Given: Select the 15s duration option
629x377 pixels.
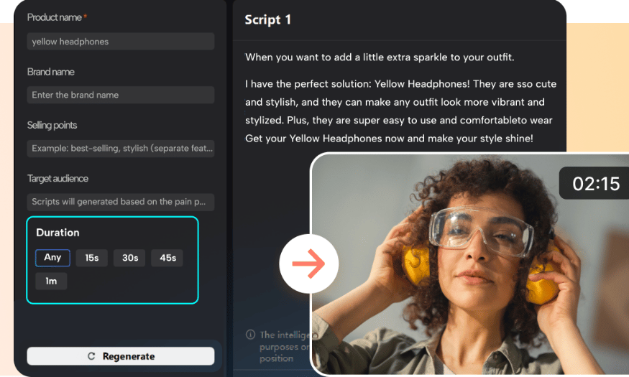Looking at the screenshot, I should tap(91, 258).
